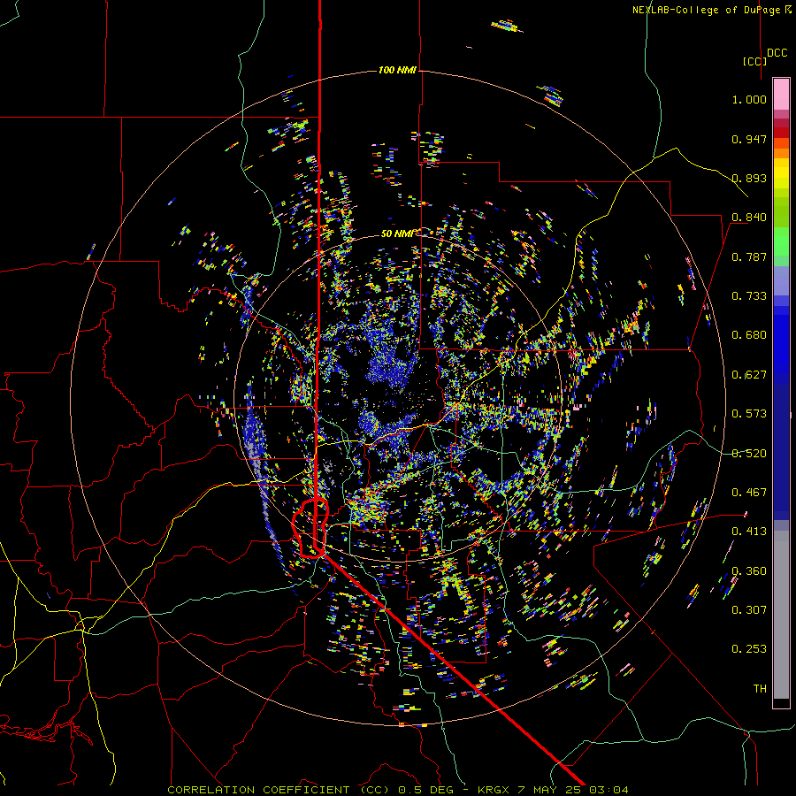Select the 0.733 legend value
The width and height of the screenshot is (796, 796).
pos(749,296)
